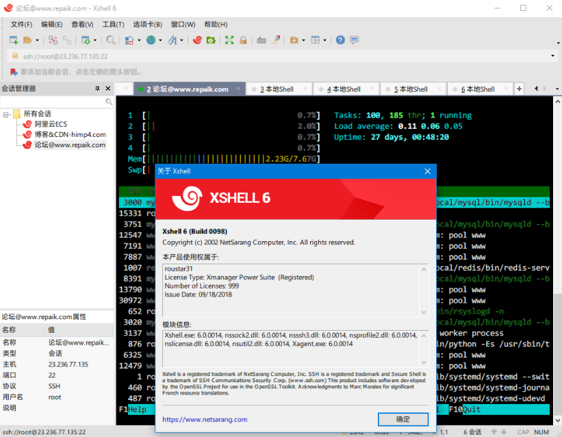Pin the 会话管理器 panel
Image resolution: width=562 pixels, height=437 pixels.
(97, 88)
